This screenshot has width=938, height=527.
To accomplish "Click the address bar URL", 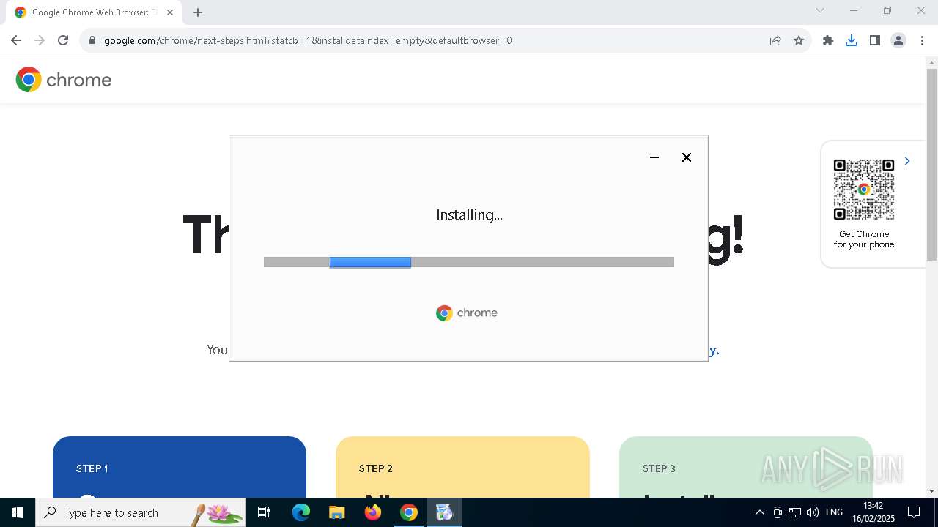I will pos(308,40).
